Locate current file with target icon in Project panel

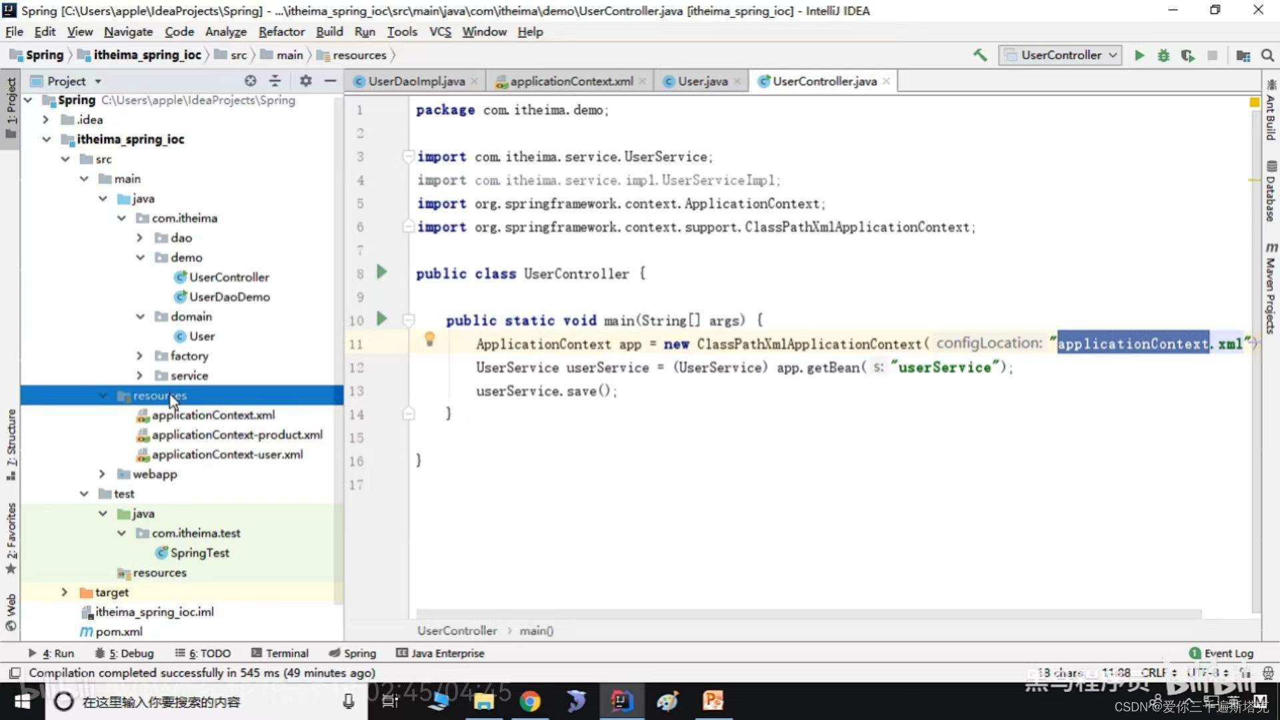point(250,81)
